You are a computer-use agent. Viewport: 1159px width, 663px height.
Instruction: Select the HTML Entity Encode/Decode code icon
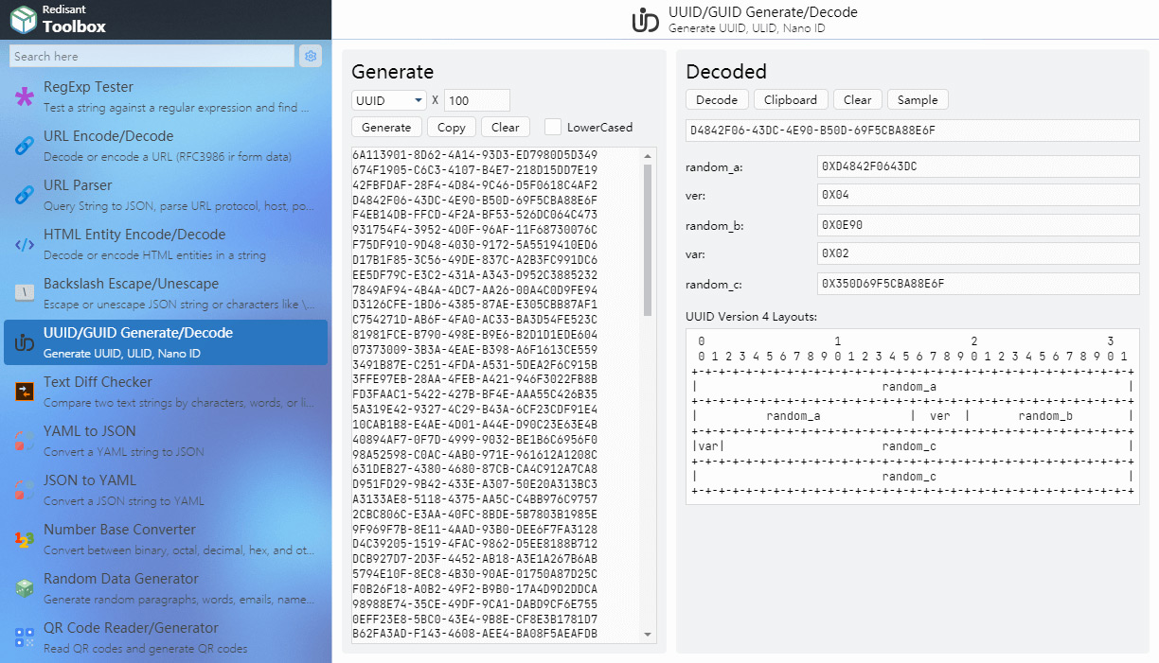(25, 244)
